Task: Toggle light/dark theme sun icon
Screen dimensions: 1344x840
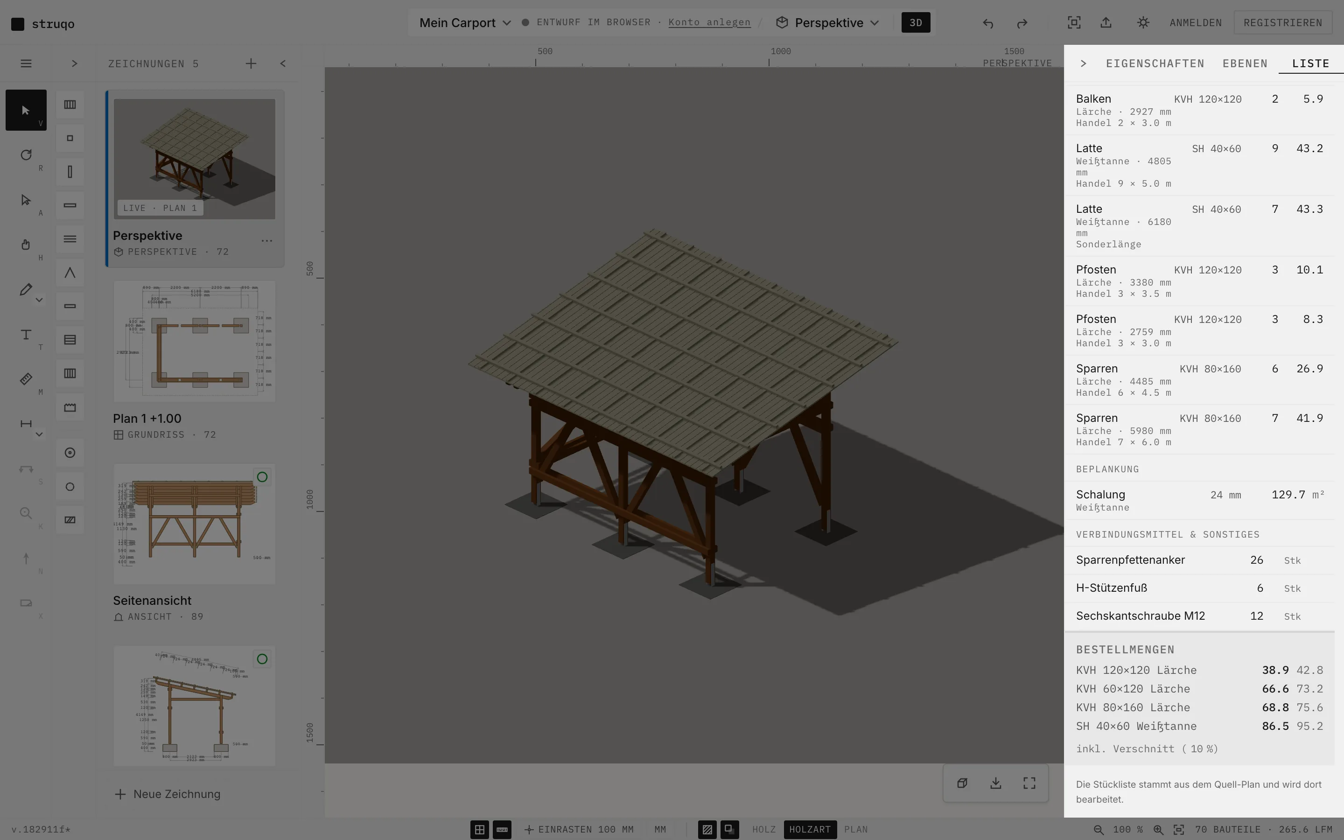Action: click(x=1142, y=23)
